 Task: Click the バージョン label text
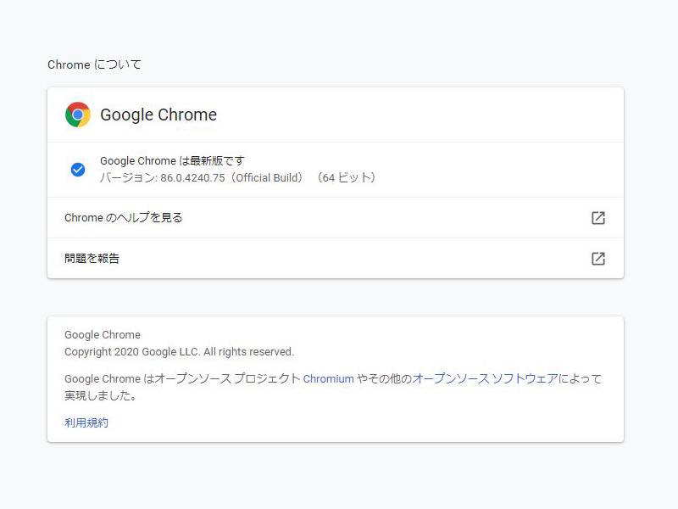tap(127, 178)
